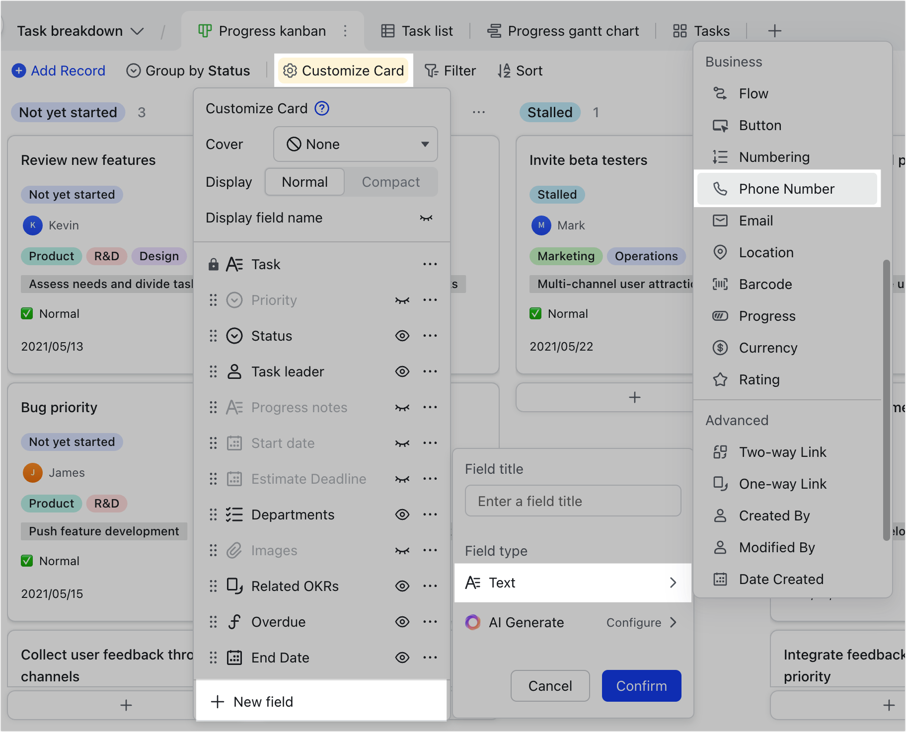Choose the Email field type
The height and width of the screenshot is (732, 906).
755,220
